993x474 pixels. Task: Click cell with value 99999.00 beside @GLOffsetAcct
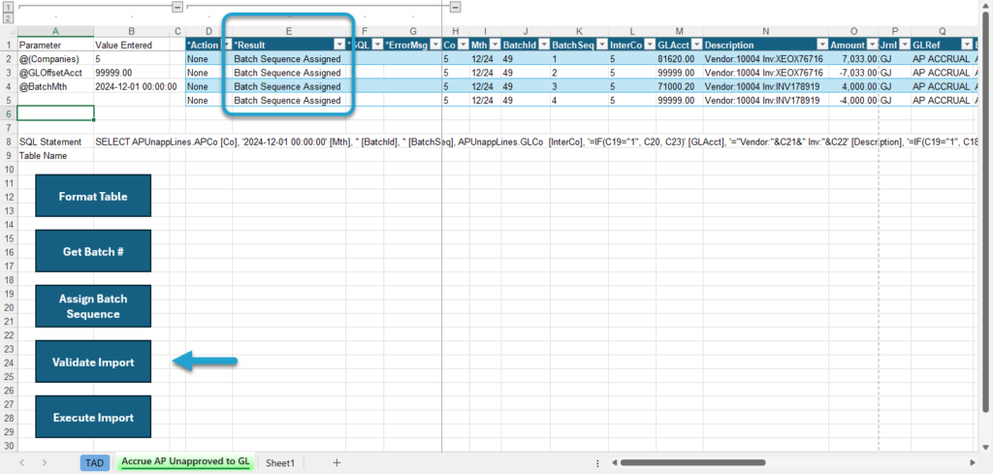tap(132, 73)
